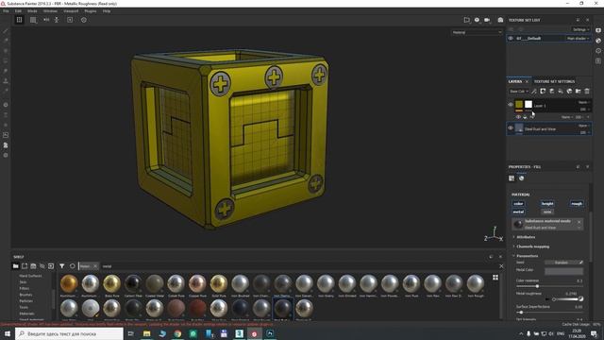Click the symmetry icon in top toolbar
The height and width of the screenshot is (340, 604).
[x=46, y=20]
